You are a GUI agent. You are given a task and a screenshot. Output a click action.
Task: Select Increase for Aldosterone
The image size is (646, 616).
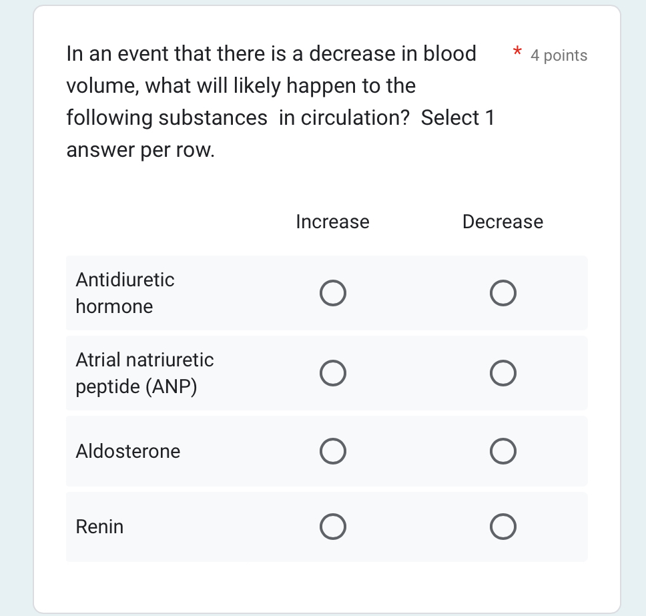pos(333,451)
